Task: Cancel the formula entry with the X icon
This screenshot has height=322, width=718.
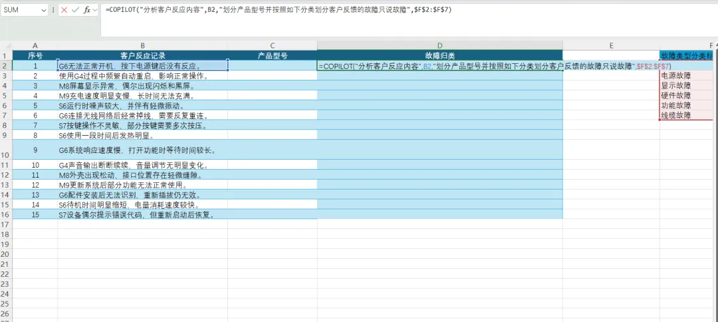Action: [64, 10]
